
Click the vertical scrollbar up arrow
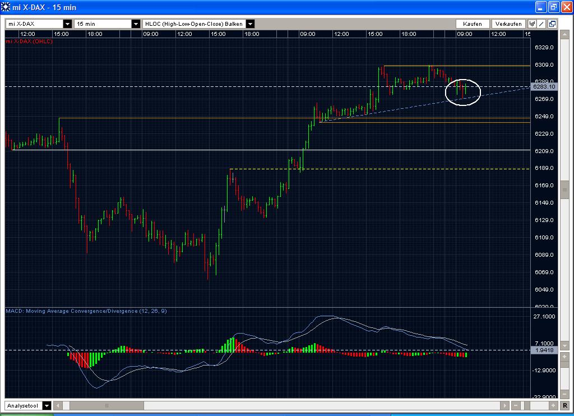point(564,34)
